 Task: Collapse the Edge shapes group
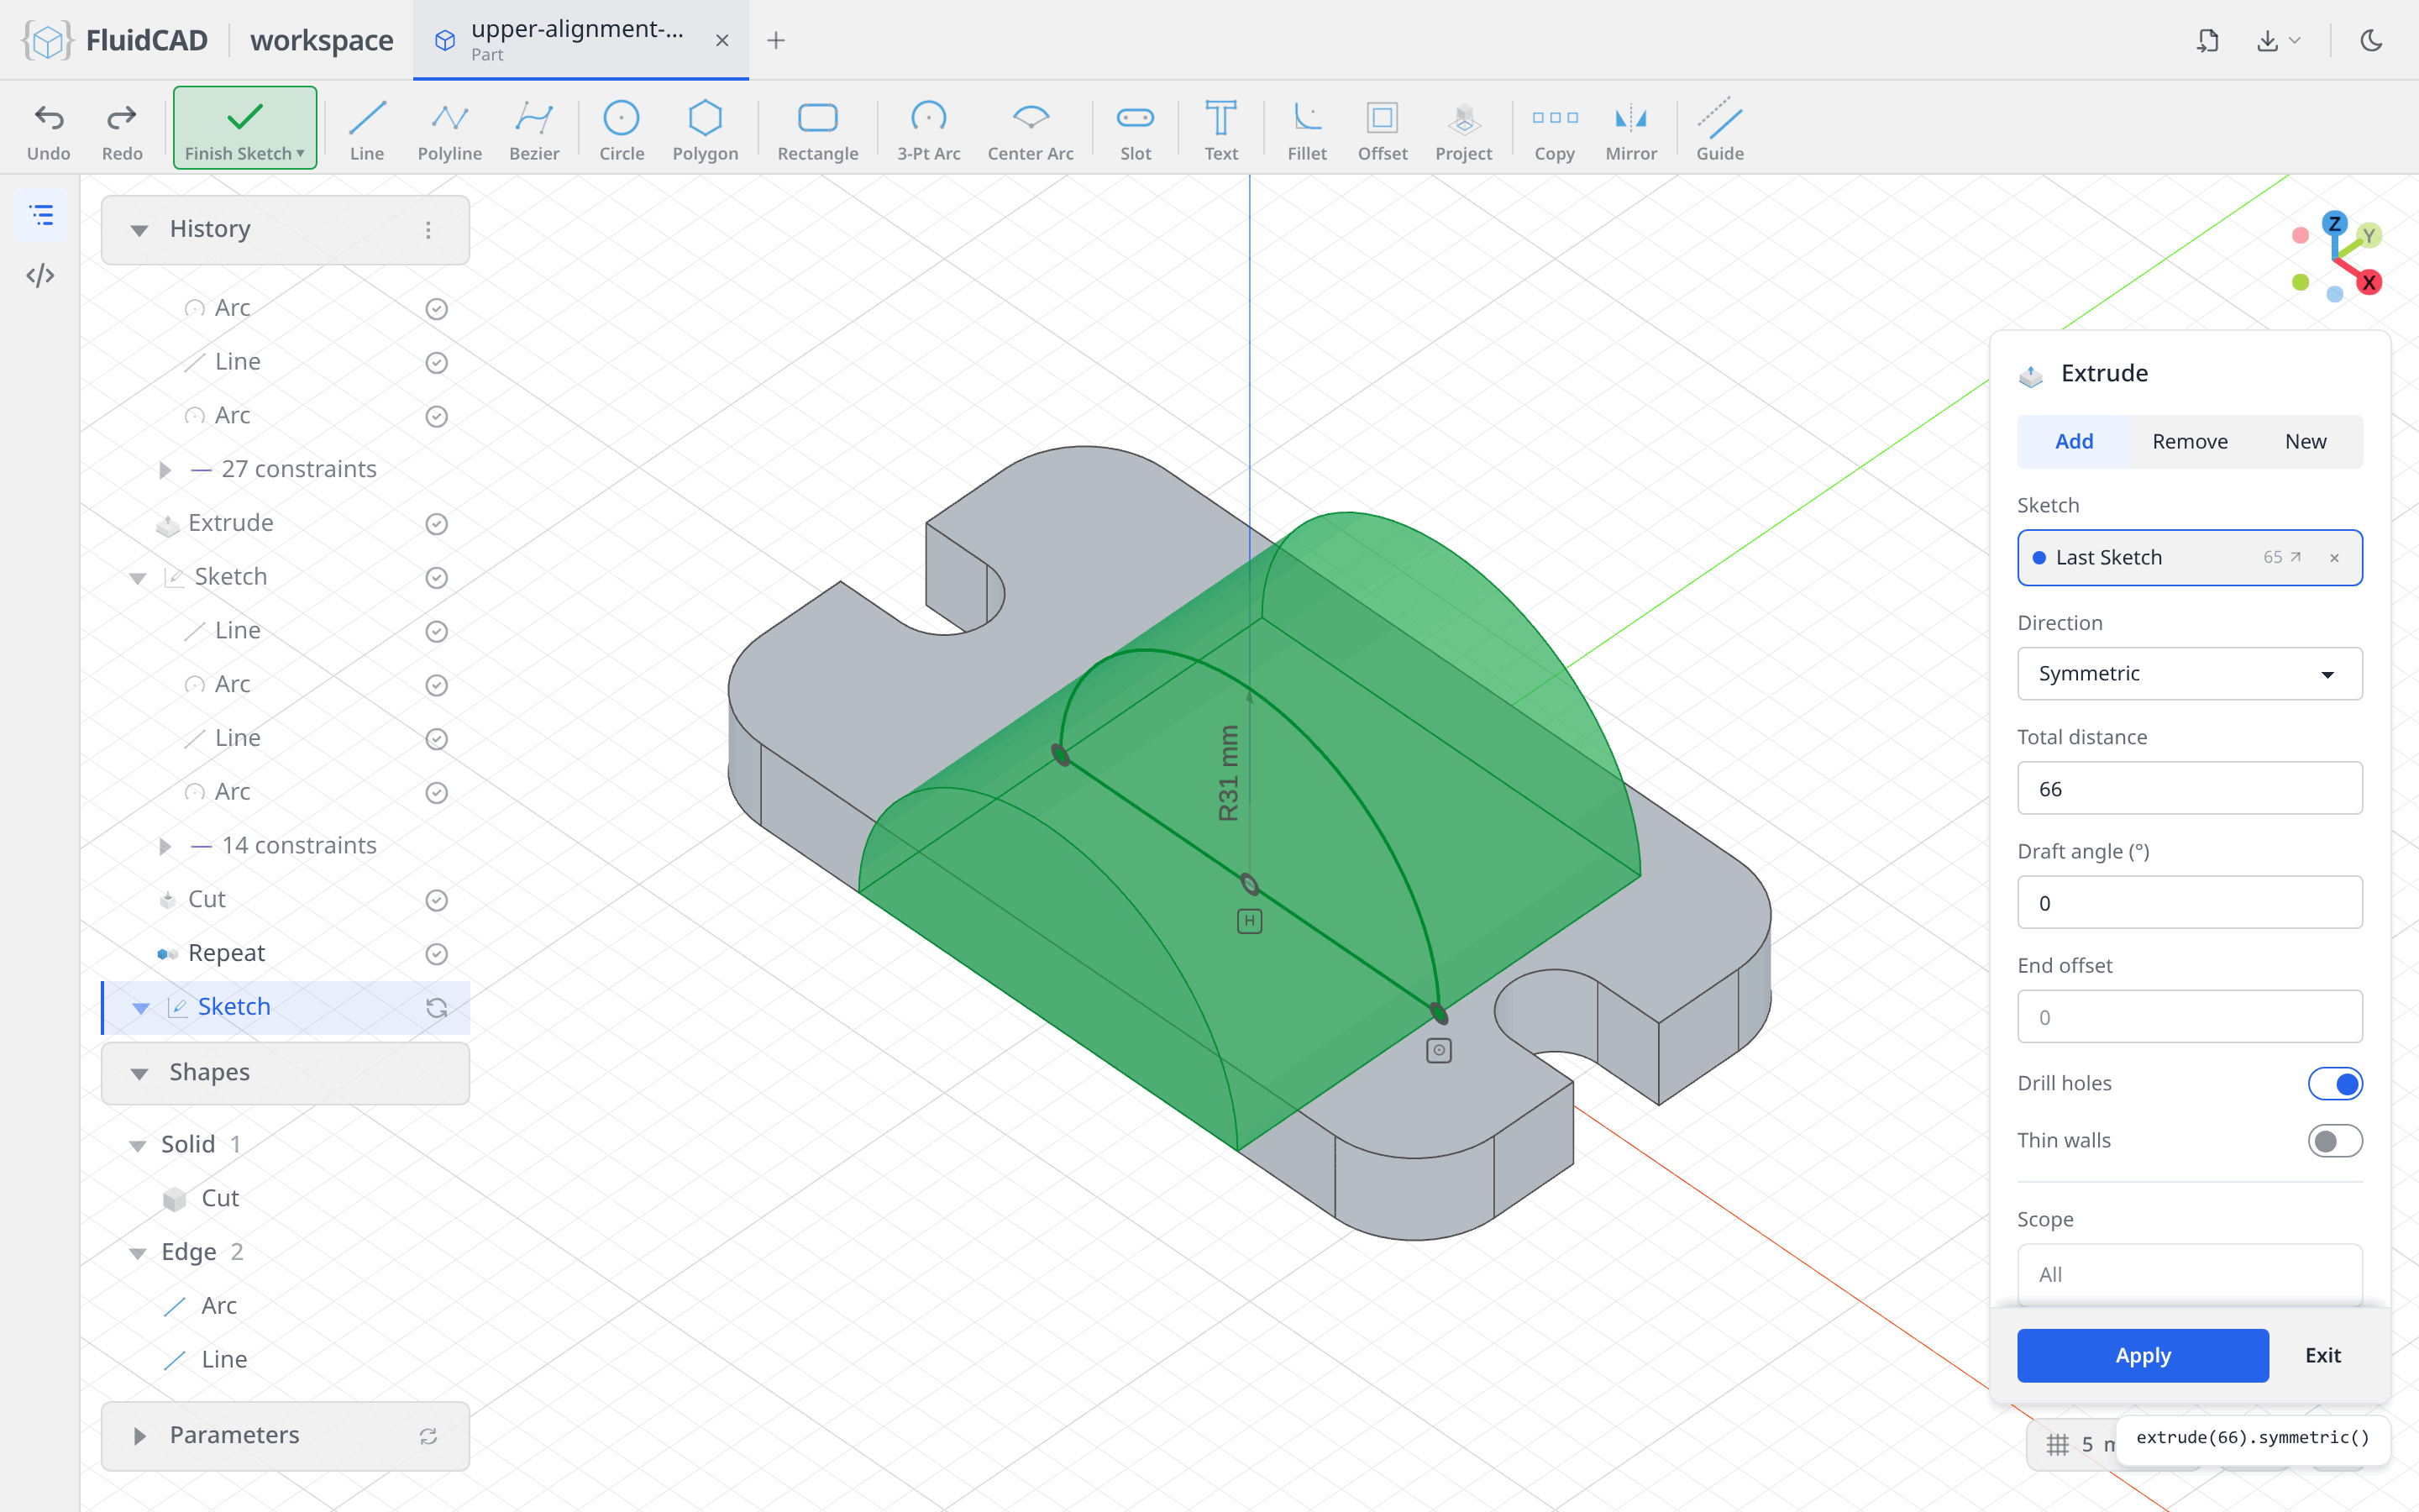click(138, 1253)
